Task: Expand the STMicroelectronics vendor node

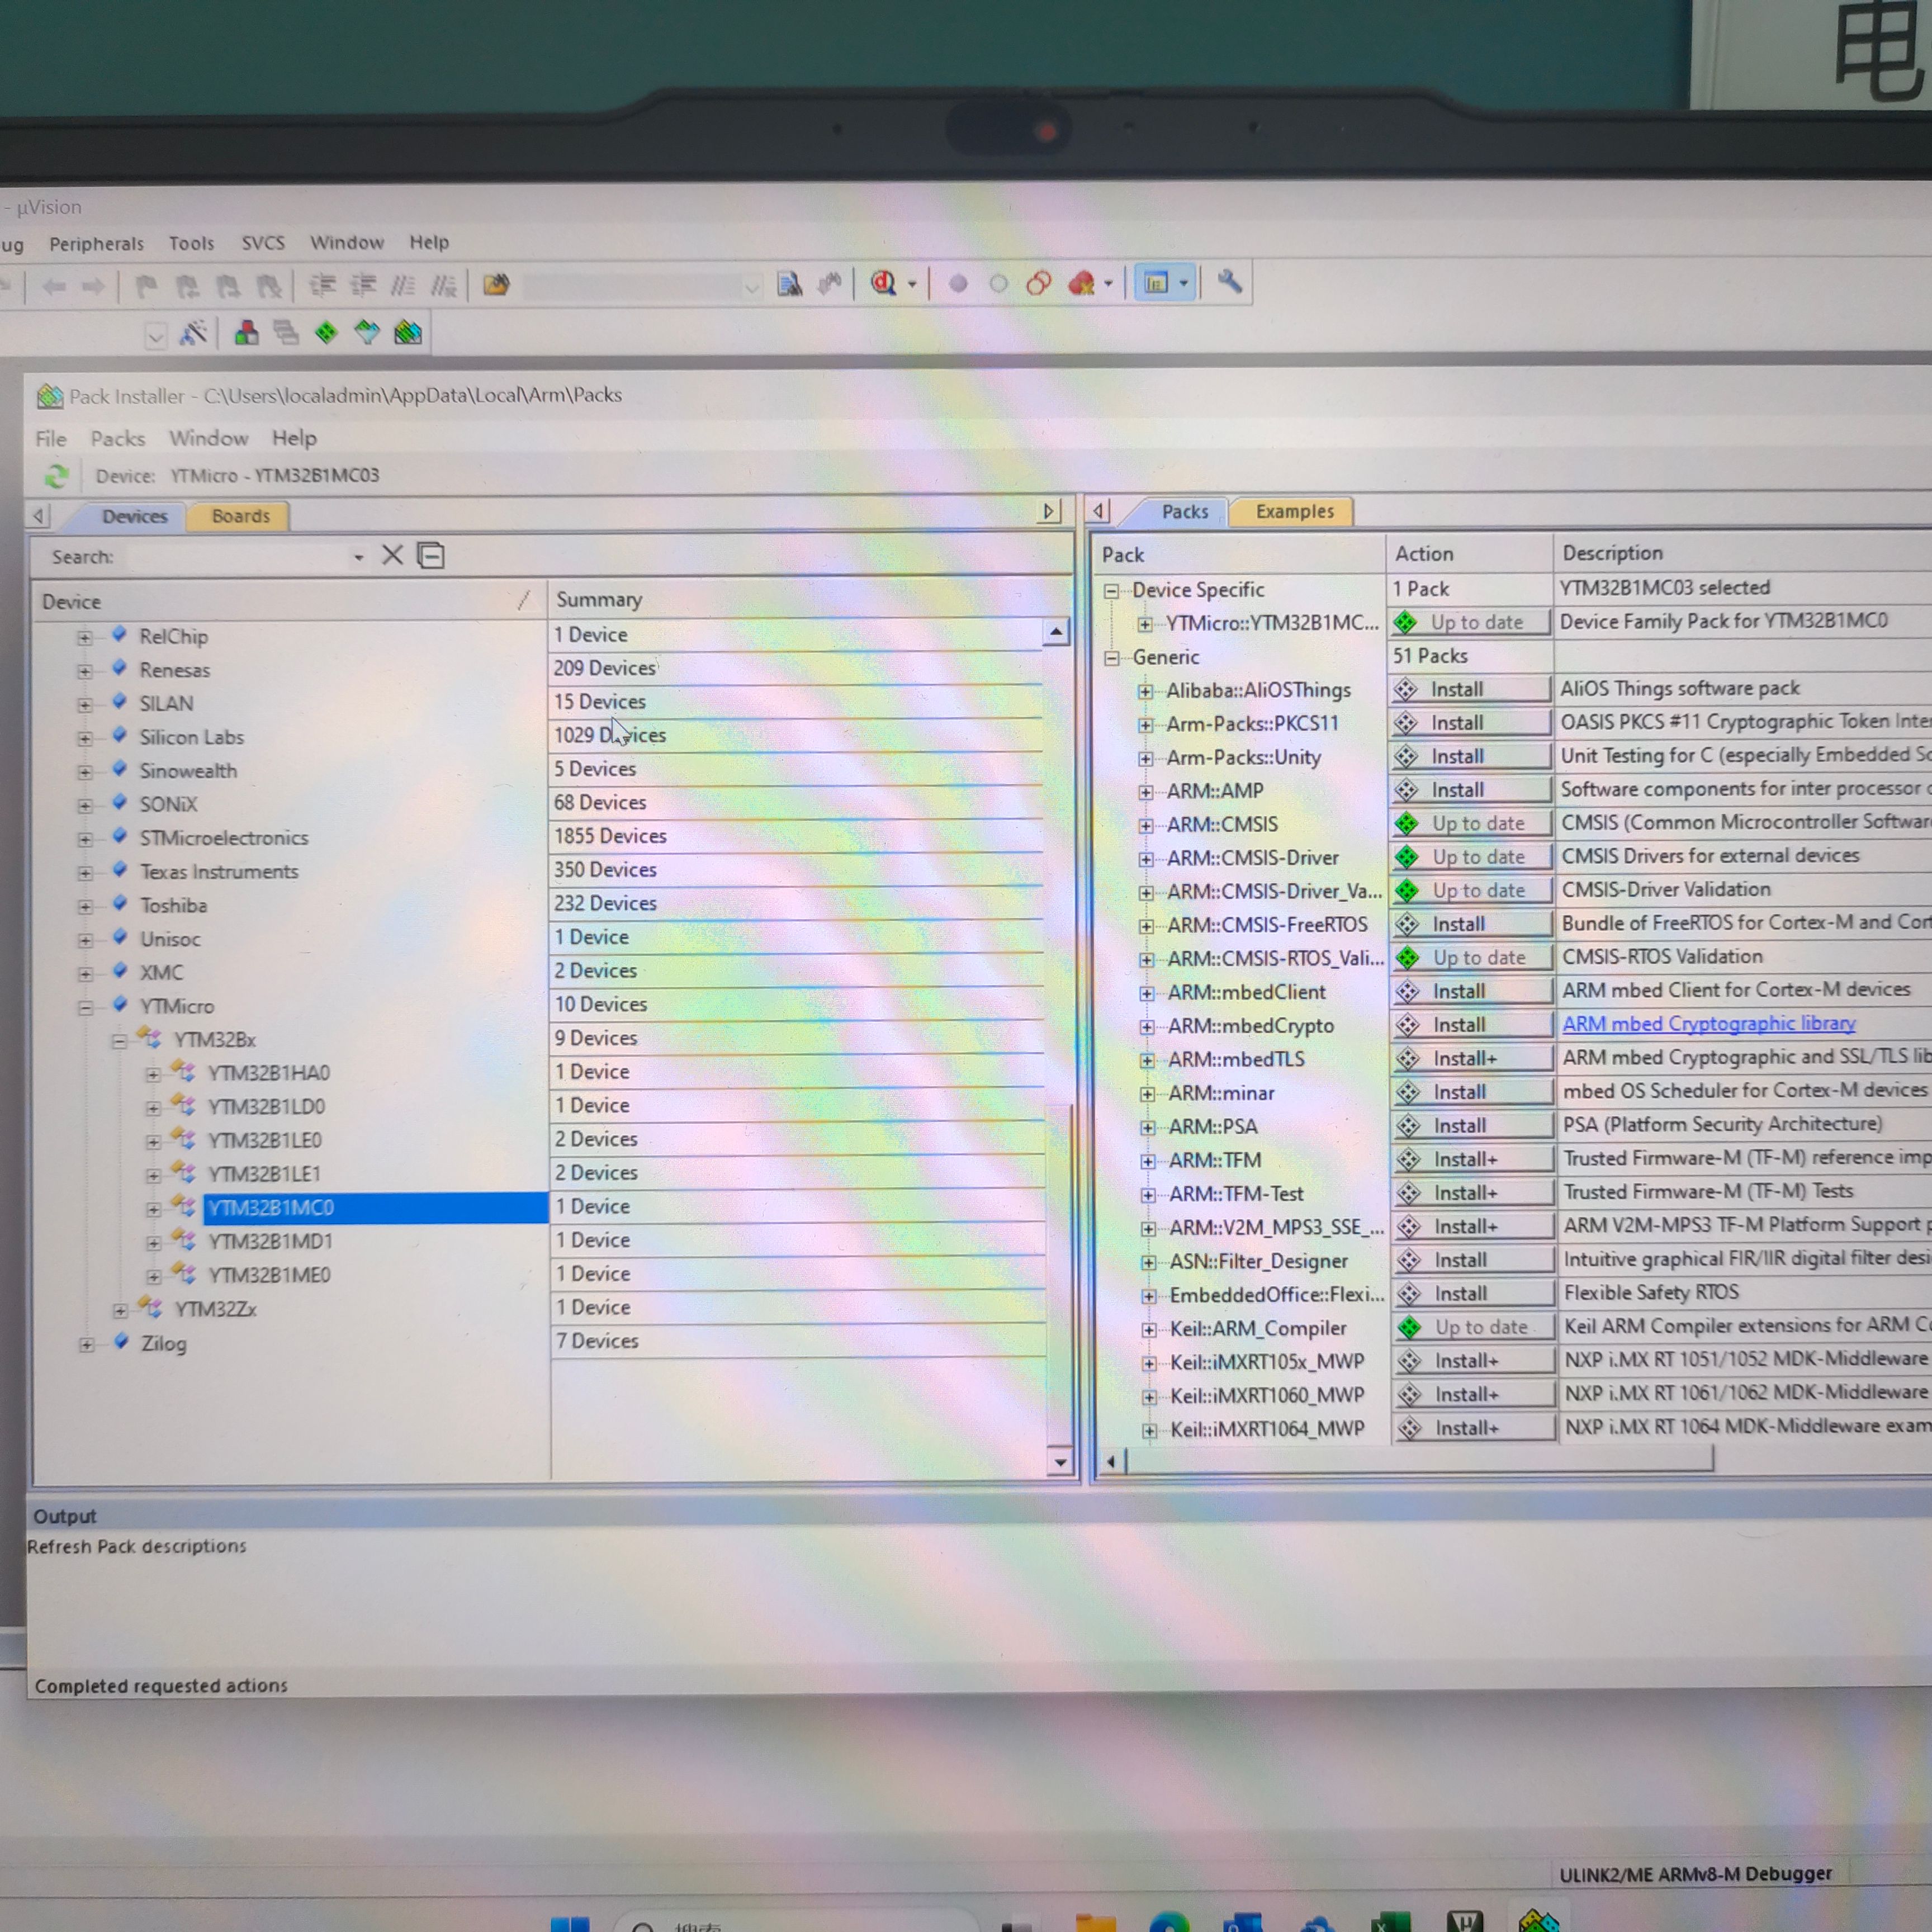Action: tap(85, 839)
